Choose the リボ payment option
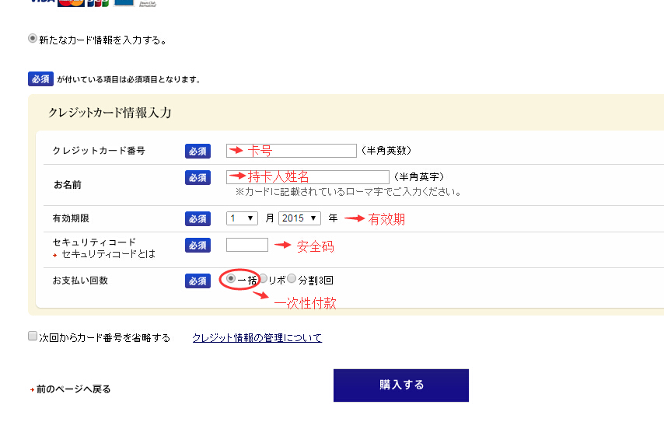This screenshot has height=422, width=664. point(264,279)
